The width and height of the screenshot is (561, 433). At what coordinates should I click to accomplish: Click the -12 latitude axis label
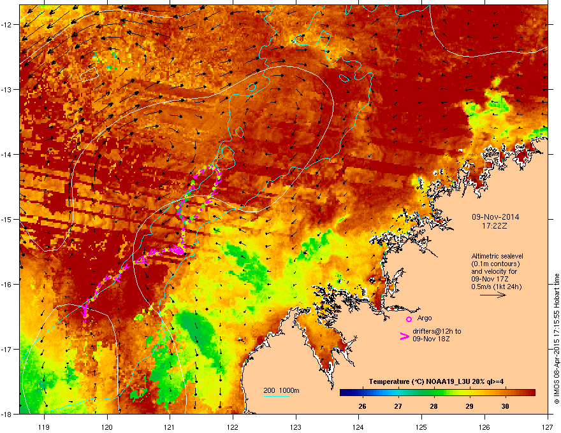6,25
